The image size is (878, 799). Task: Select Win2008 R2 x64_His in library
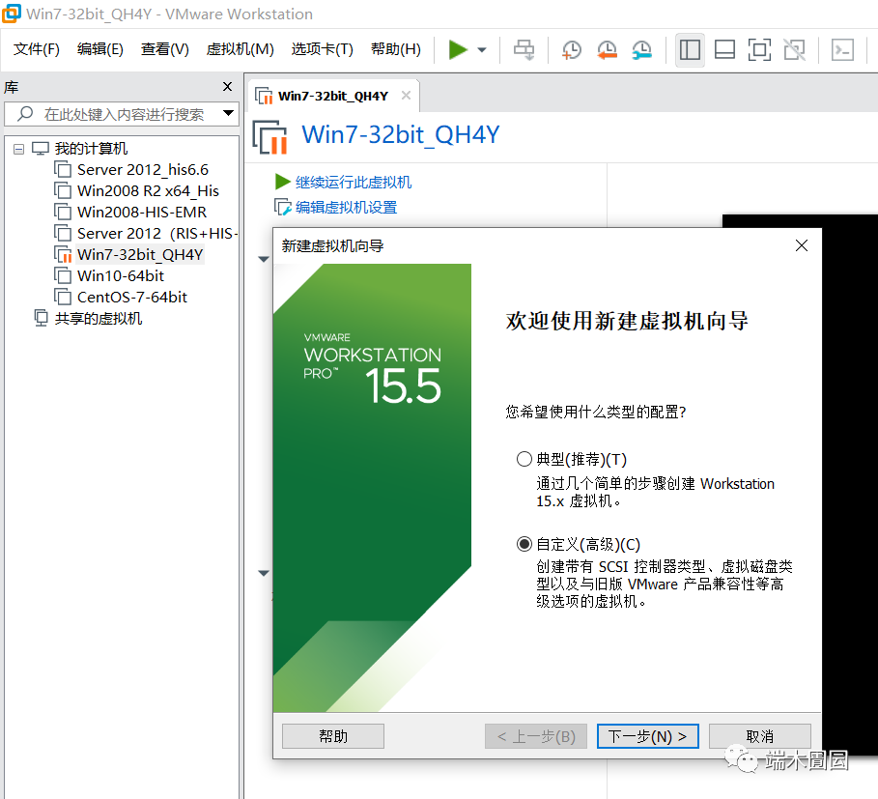click(148, 191)
